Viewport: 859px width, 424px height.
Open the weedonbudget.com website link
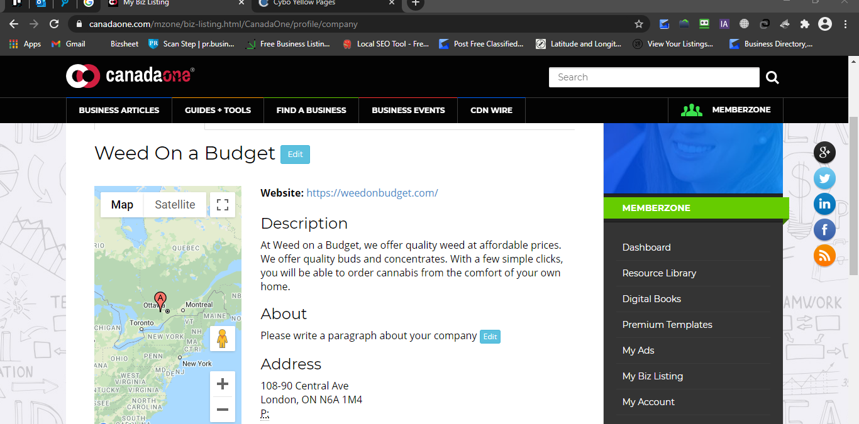(x=372, y=193)
